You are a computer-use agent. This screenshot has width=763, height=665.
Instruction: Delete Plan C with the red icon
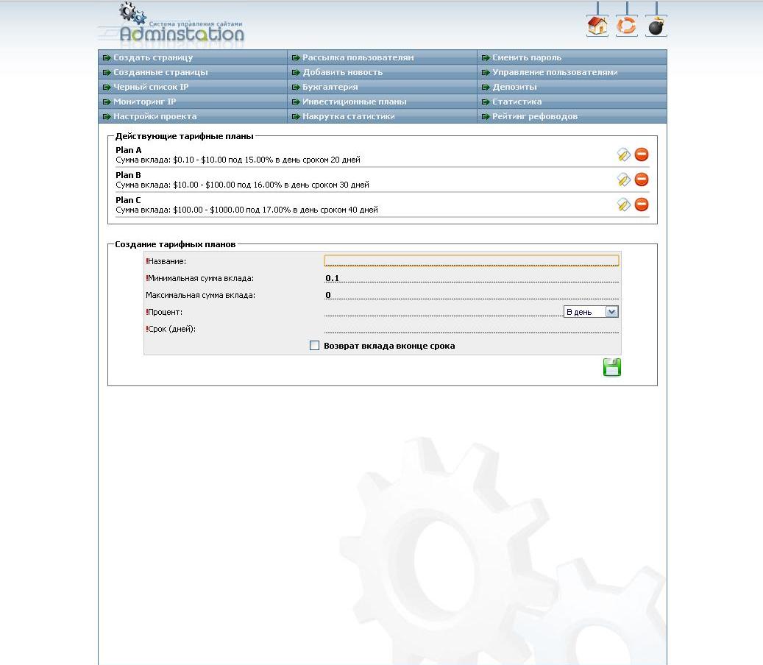642,205
